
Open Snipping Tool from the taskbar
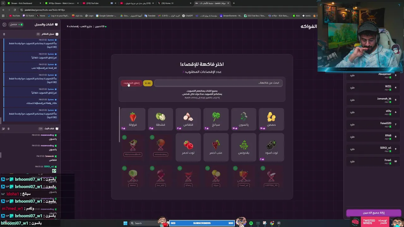point(265,223)
